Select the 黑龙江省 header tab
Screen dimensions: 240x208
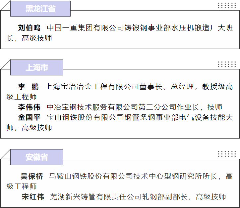pyautogui.click(x=40, y=9)
